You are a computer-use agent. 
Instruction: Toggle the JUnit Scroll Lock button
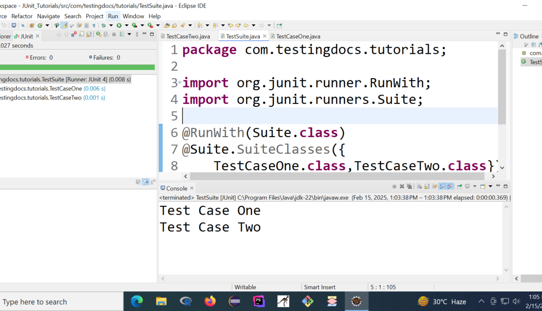pyautogui.click(x=89, y=34)
